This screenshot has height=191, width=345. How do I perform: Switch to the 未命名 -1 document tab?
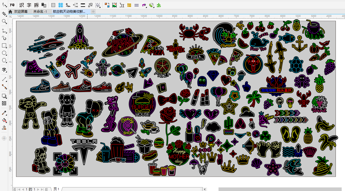[x=40, y=11]
